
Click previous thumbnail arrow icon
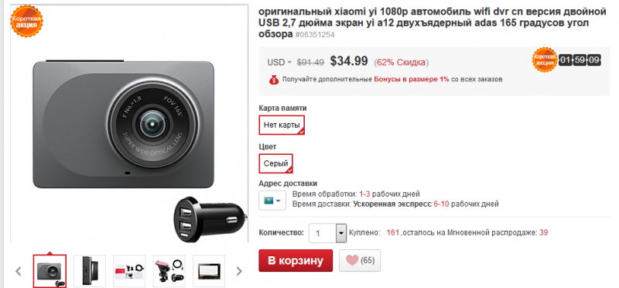pos(18,271)
